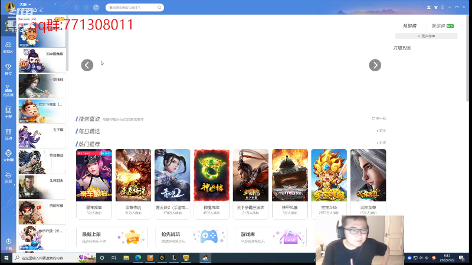Select the 欢乐升级 game in list
This screenshot has height=265, width=472.
[x=42, y=238]
